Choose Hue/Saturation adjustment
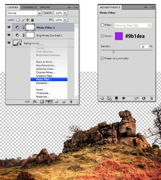The image size is (161, 180). click(x=46, y=65)
